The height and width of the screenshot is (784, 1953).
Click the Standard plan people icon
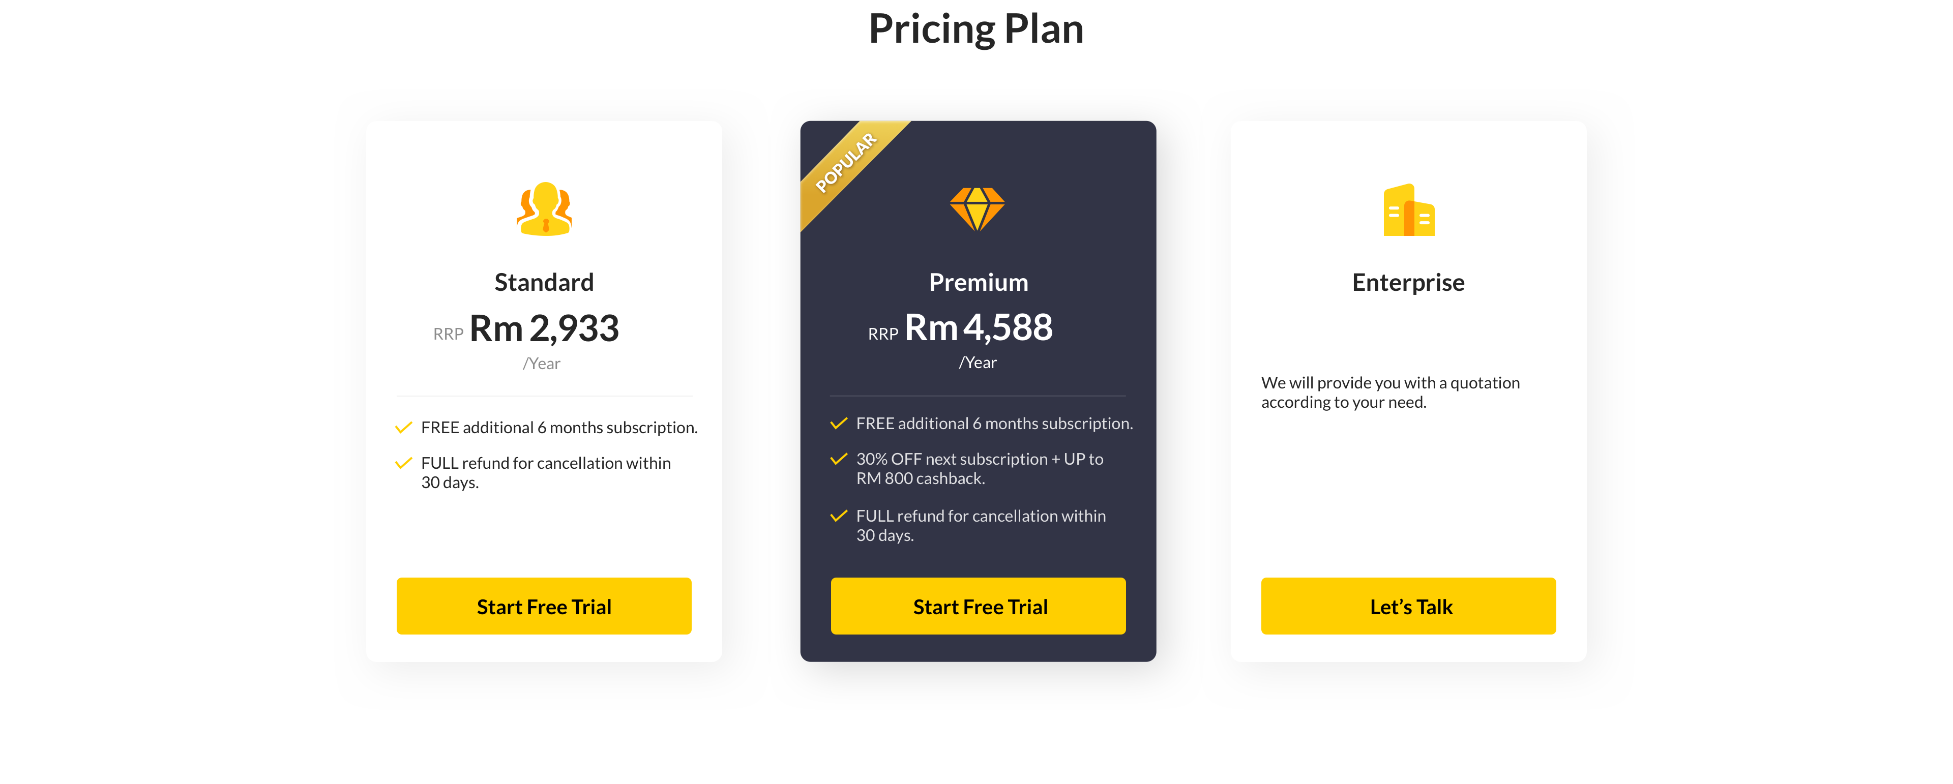[544, 209]
